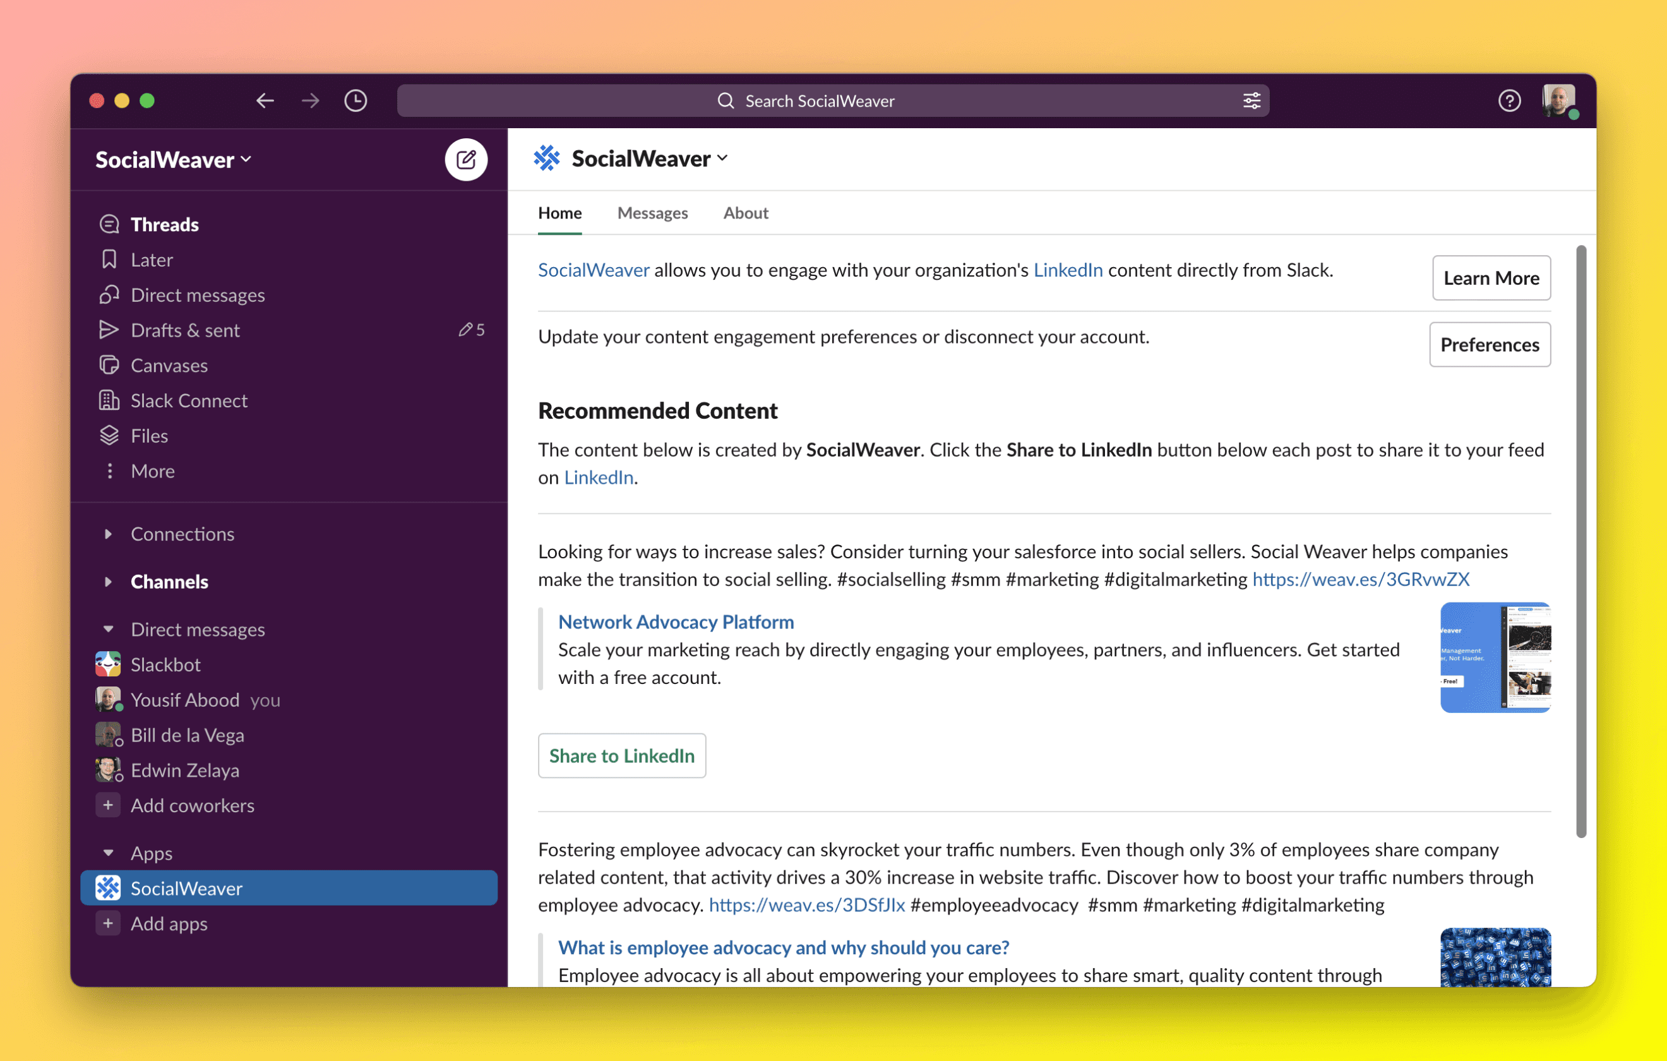Click the drafts count badge 5

coord(472,330)
